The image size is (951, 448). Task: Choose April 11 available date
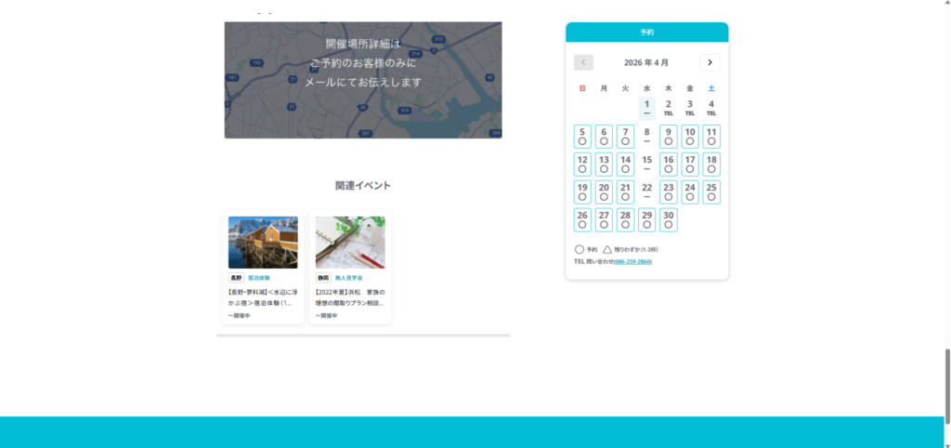[x=711, y=137]
